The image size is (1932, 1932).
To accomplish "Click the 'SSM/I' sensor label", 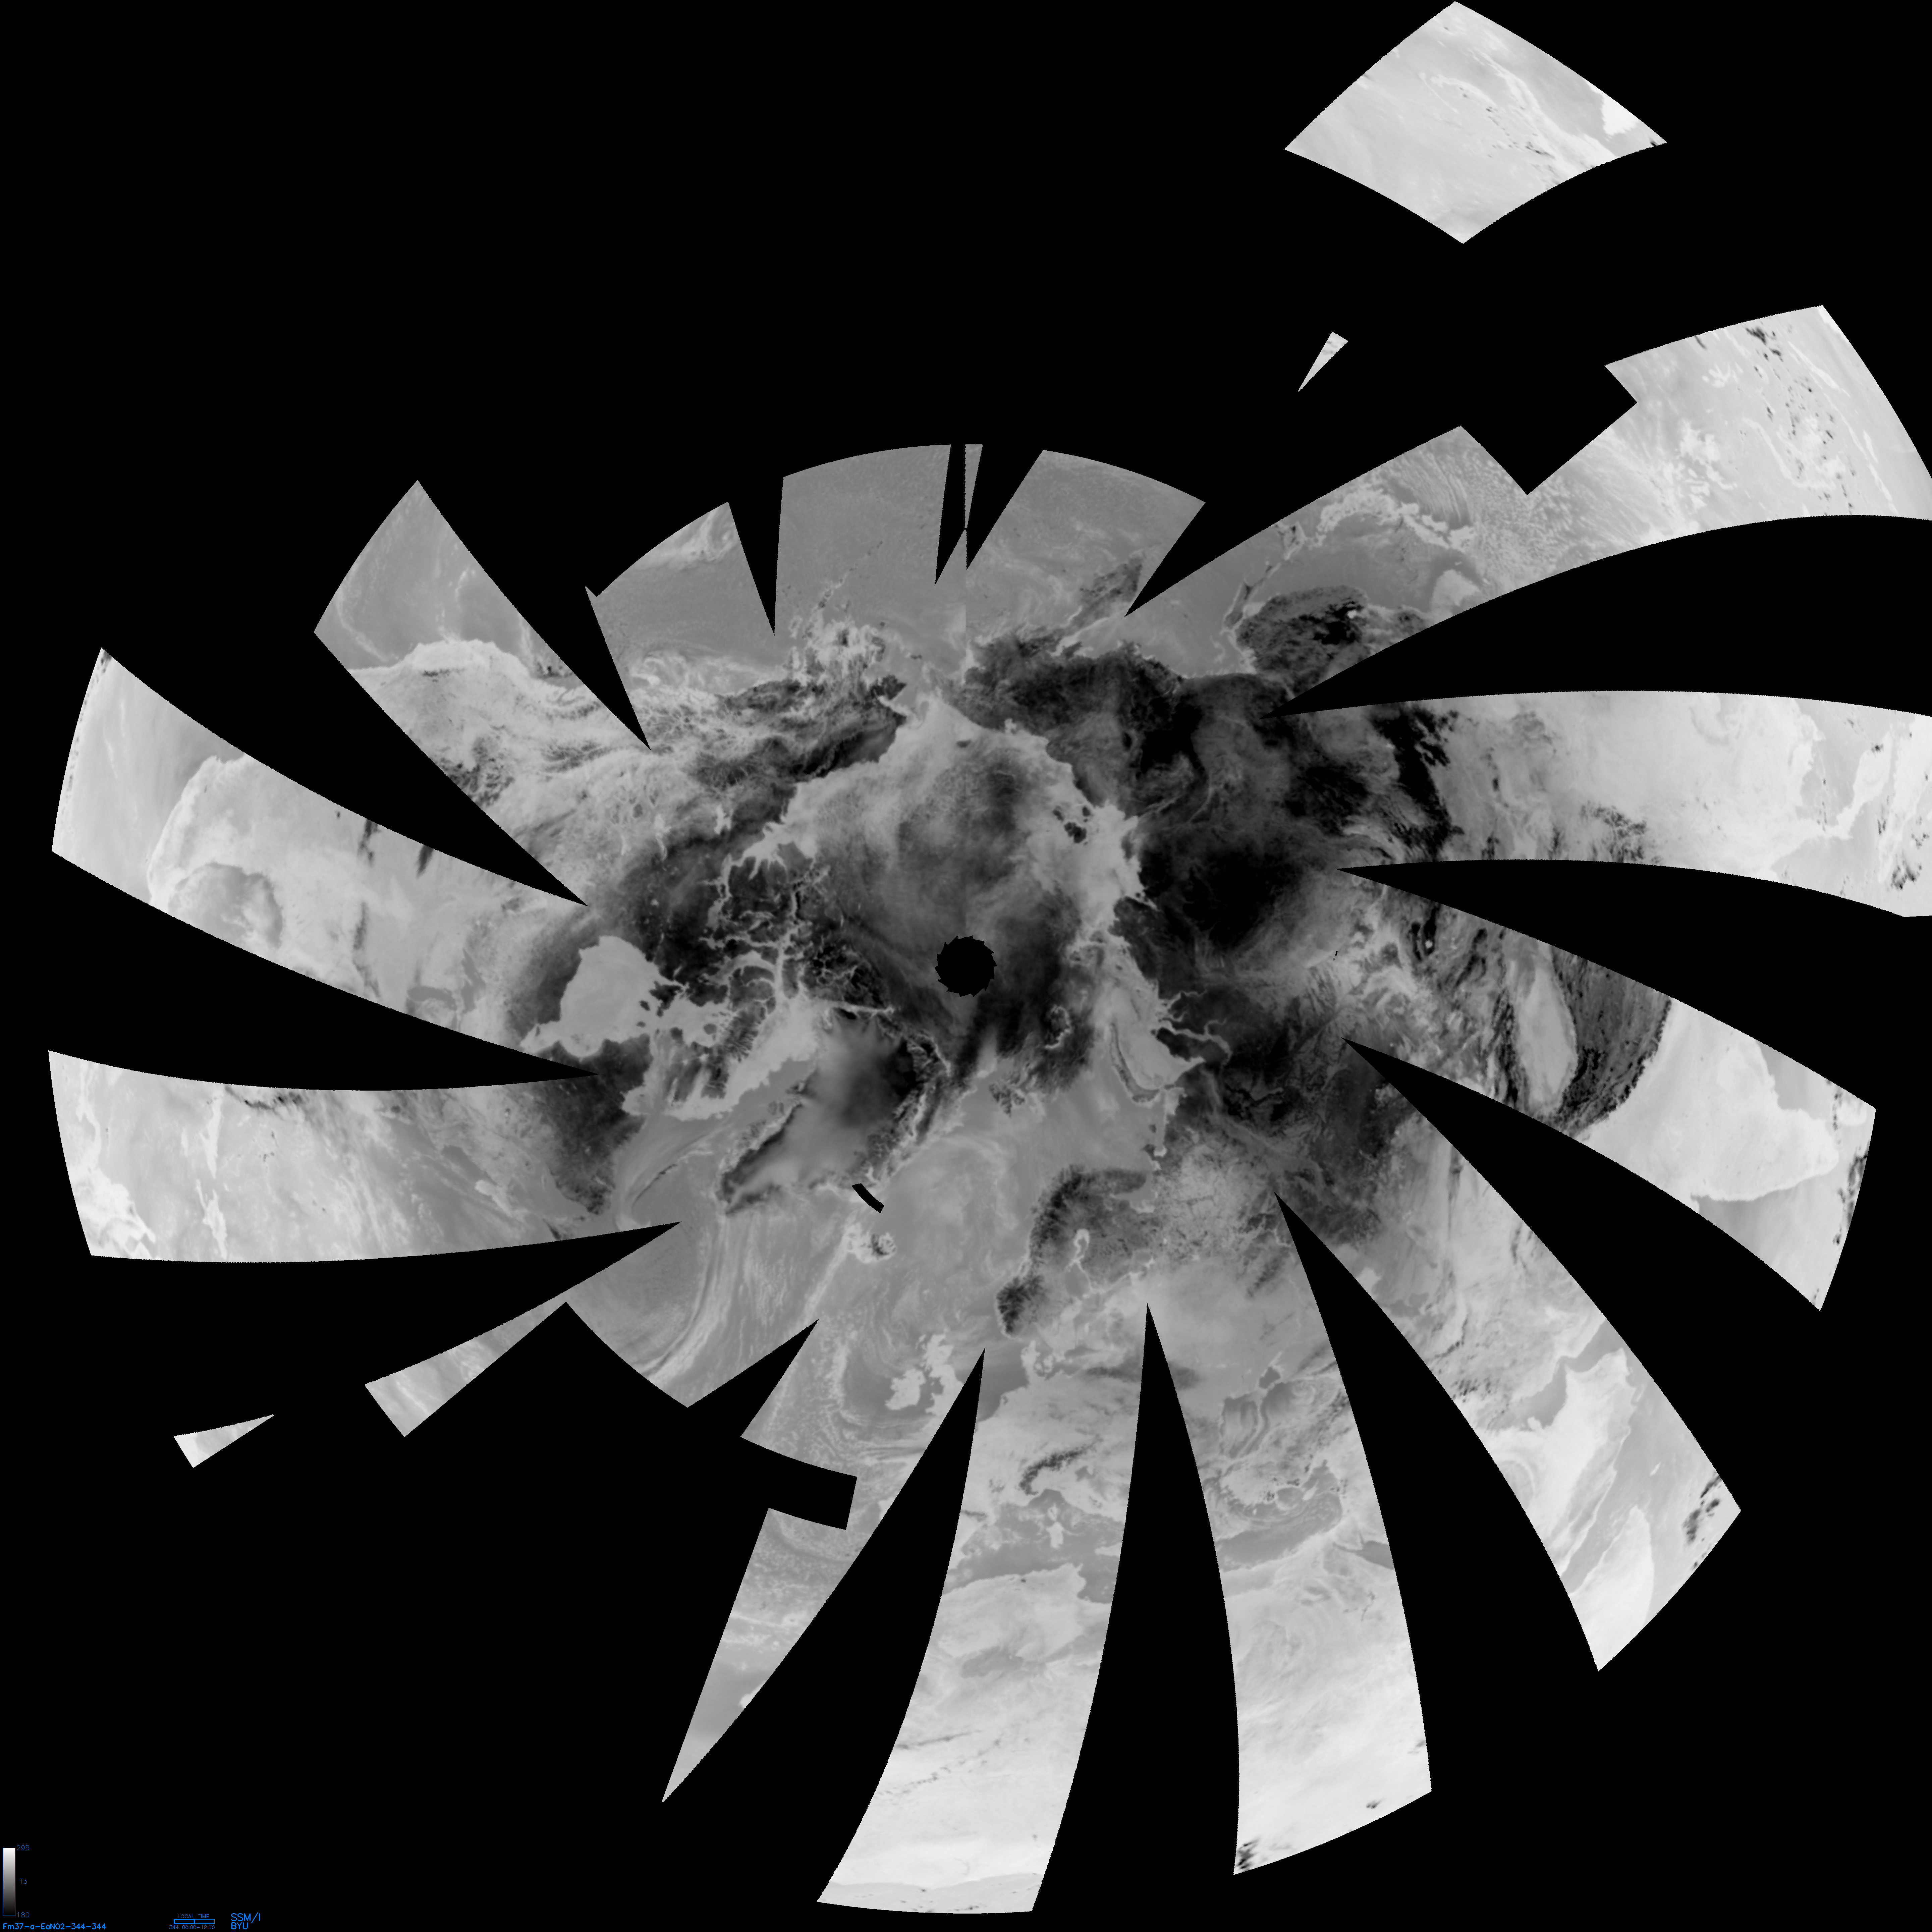I will click(x=246, y=1918).
